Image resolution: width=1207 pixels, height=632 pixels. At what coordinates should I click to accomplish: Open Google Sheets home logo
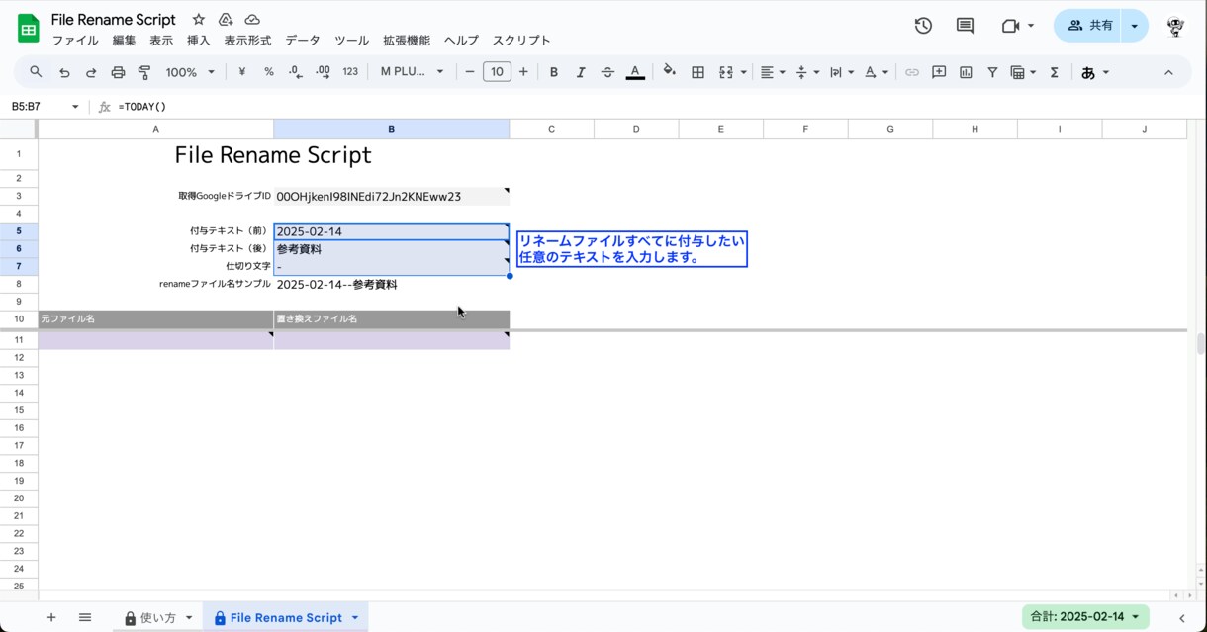[28, 29]
